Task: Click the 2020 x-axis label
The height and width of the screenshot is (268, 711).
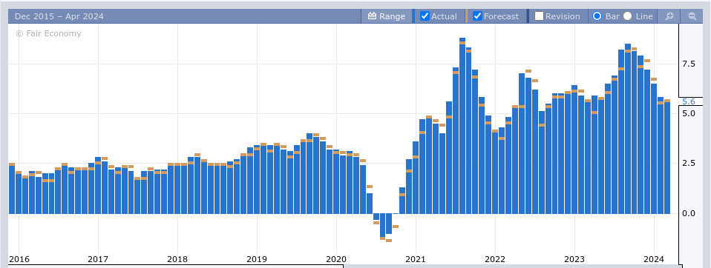Action: point(336,259)
